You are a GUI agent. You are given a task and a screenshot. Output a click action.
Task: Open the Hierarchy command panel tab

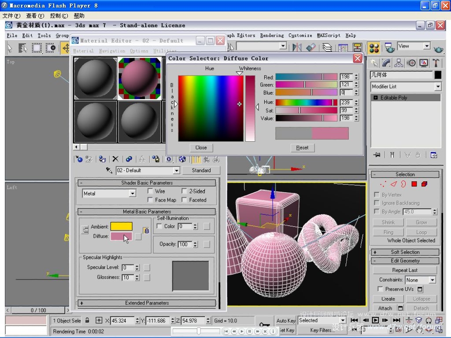[399, 63]
